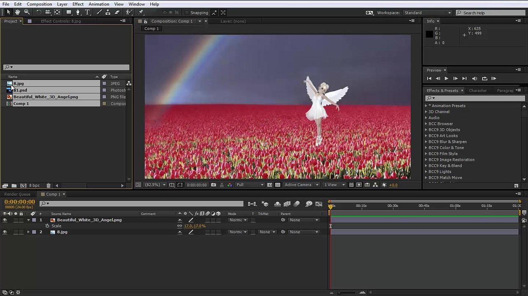Expand 3D Channel effects category
The image size is (528, 296).
pyautogui.click(x=426, y=112)
